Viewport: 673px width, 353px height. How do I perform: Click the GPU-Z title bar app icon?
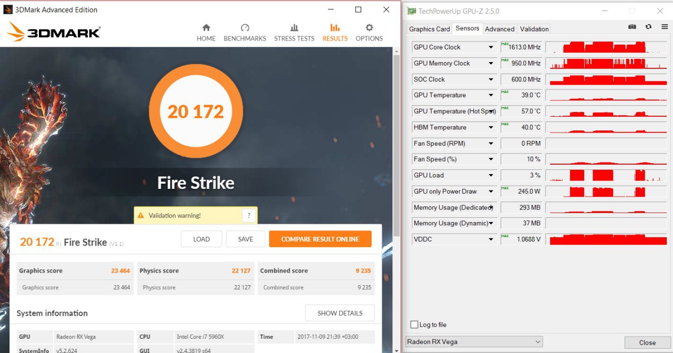412,11
